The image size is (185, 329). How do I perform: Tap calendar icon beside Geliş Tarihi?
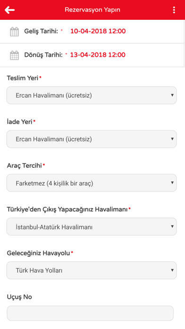(x=15, y=32)
